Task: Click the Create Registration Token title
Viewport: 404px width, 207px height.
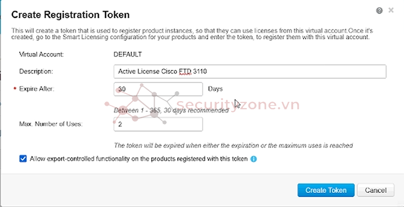Action: point(70,15)
